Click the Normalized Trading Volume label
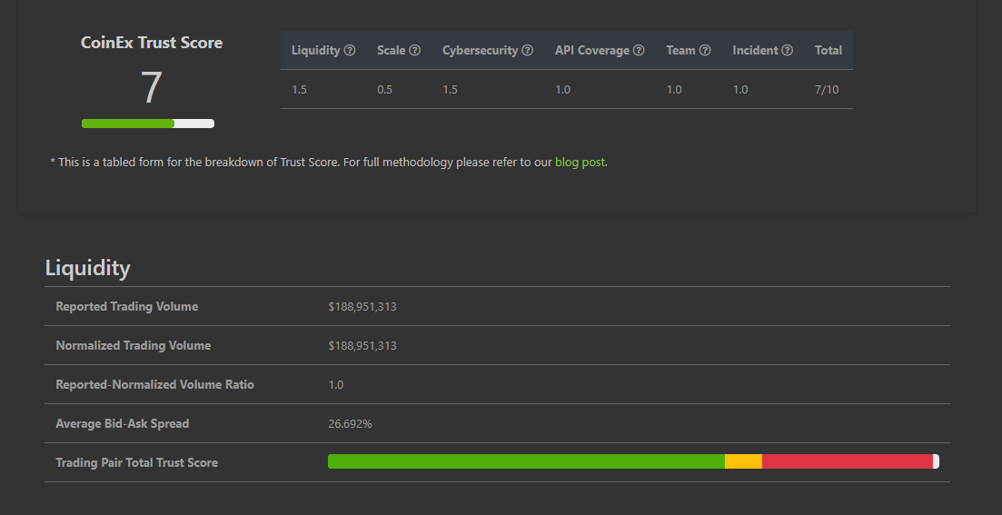1002x515 pixels. point(133,345)
